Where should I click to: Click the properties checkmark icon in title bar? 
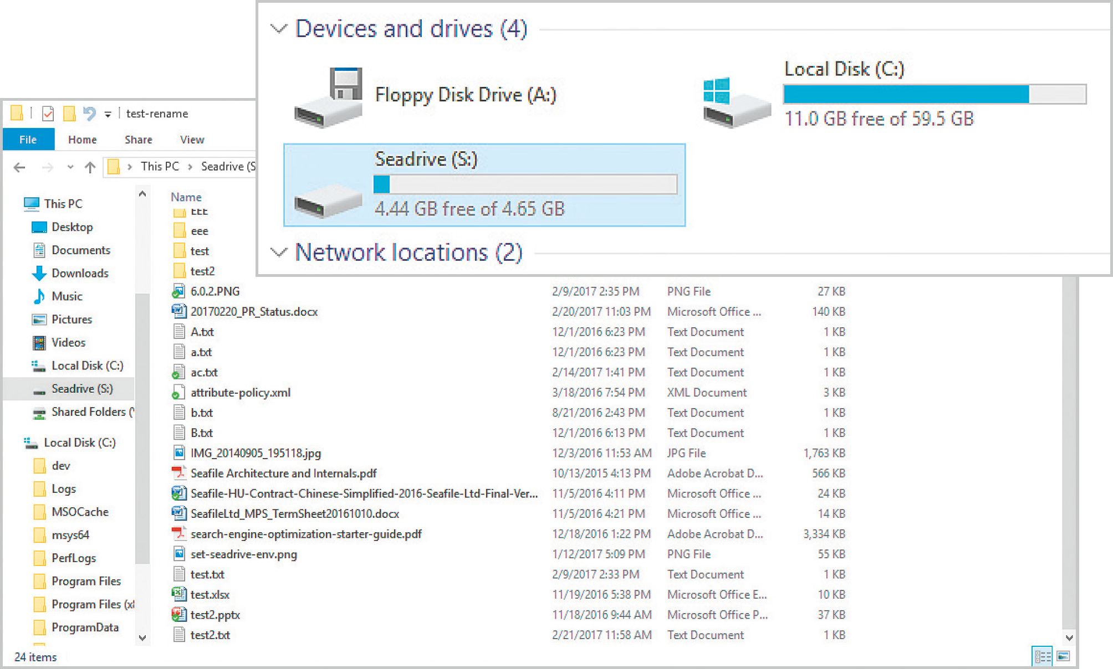(x=48, y=114)
